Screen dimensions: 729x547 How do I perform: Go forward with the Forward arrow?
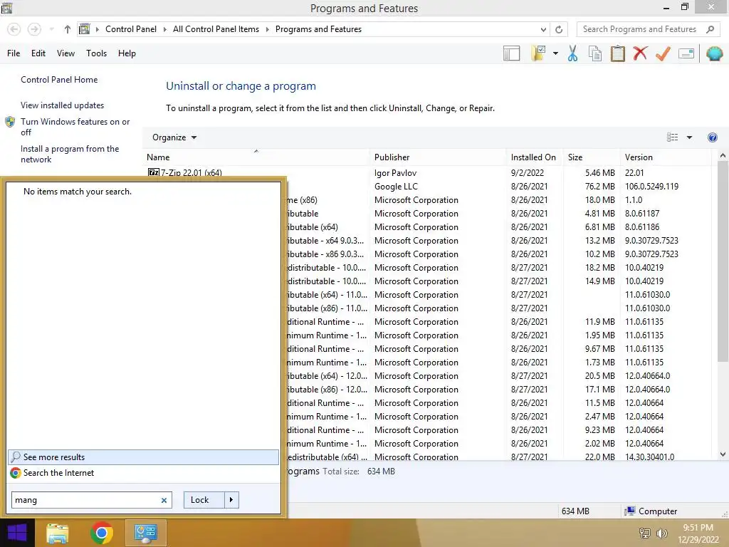34,29
